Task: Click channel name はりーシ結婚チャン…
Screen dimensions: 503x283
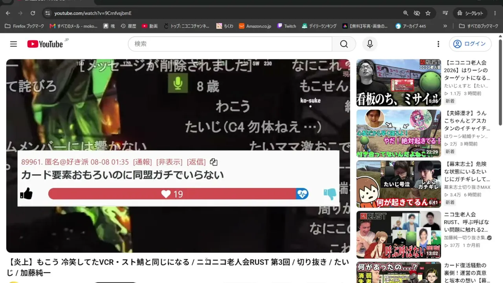Action: 467,136
